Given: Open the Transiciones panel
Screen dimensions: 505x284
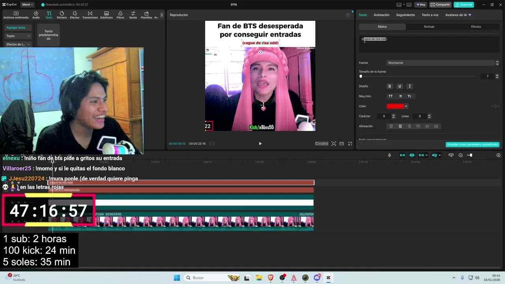Looking at the screenshot, I should click(x=90, y=15).
